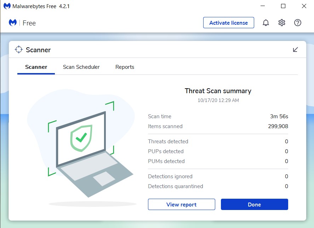Click the View report button
This screenshot has height=228, width=314.
182,204
